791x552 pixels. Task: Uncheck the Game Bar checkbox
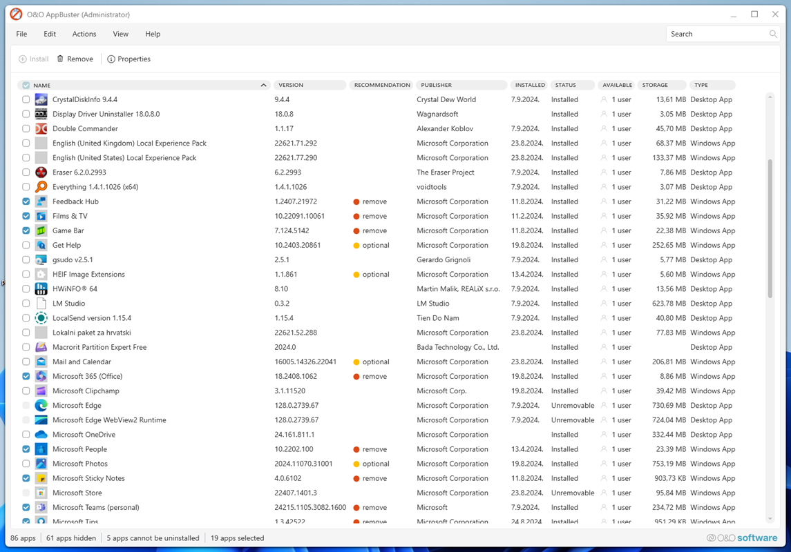click(26, 230)
